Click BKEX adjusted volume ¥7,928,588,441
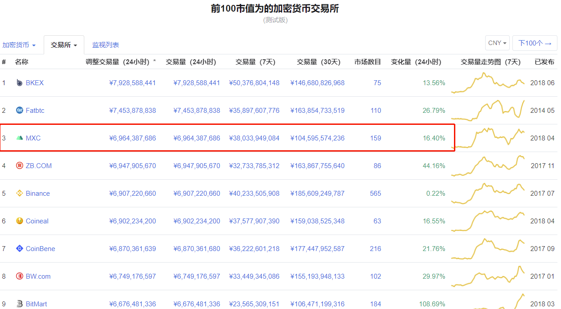Image resolution: width=561 pixels, height=309 pixels. click(132, 83)
